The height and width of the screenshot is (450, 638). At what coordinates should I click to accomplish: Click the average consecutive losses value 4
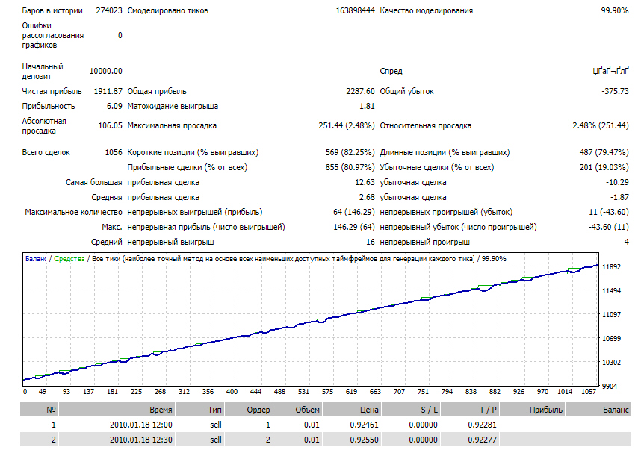pyautogui.click(x=626, y=243)
